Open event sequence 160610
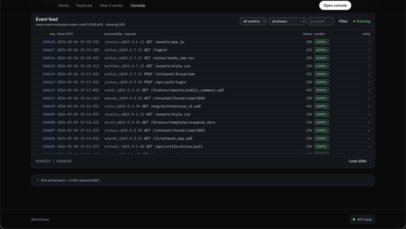The image size is (406, 229). (49, 106)
